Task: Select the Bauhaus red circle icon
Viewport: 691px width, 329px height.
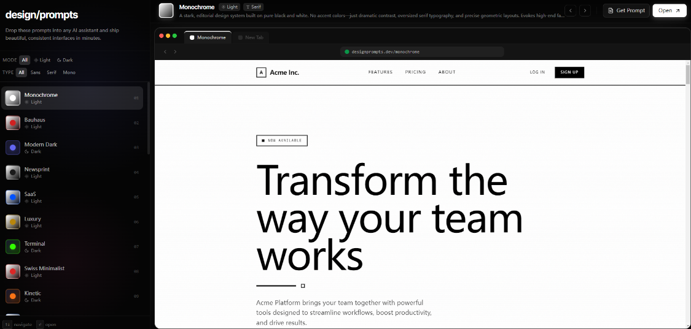Action: 13,123
